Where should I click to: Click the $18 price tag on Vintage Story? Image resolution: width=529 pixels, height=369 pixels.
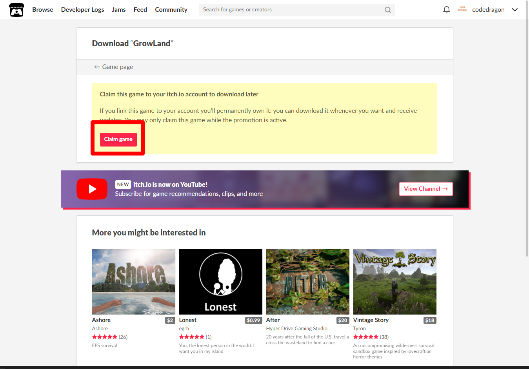point(430,320)
